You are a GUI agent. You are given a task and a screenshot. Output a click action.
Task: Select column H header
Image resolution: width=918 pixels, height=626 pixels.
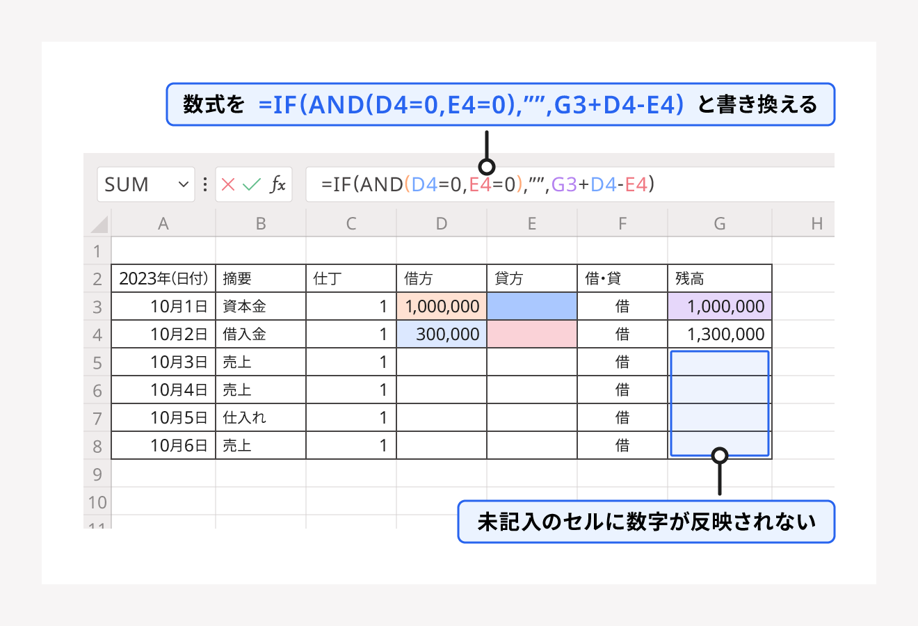coord(803,223)
